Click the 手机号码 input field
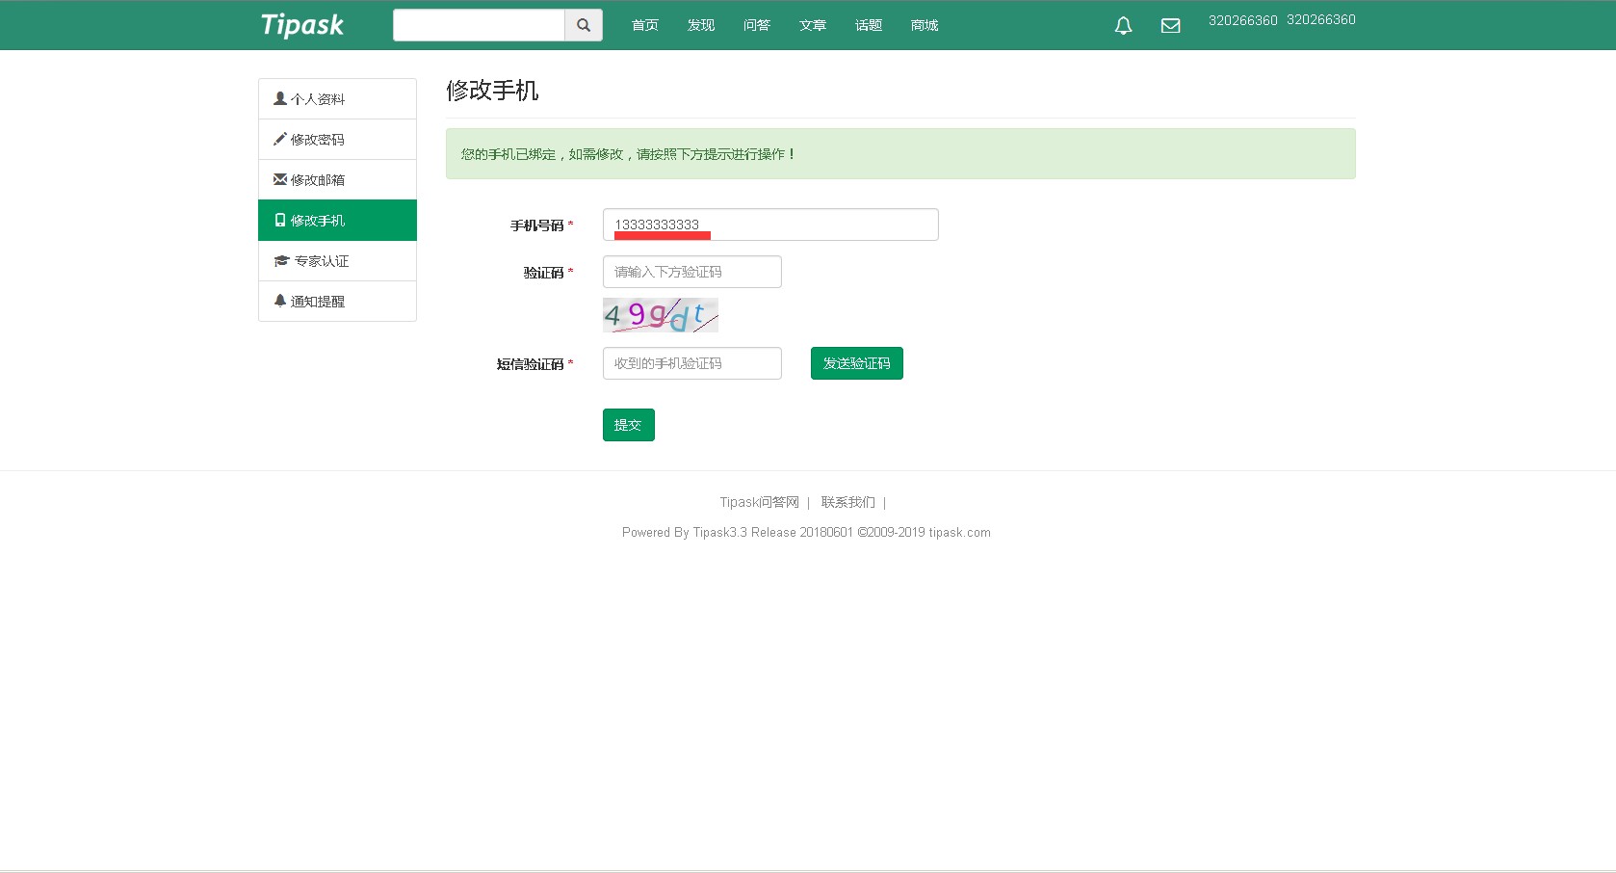The height and width of the screenshot is (873, 1616). coord(770,225)
